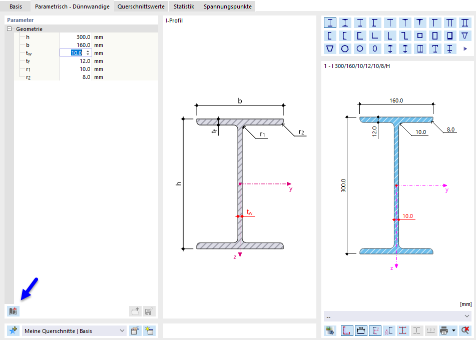Click the Geometrie group label
The height and width of the screenshot is (340, 476).
(x=29, y=29)
